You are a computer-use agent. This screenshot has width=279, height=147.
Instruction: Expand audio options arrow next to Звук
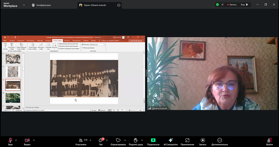(x=16, y=140)
